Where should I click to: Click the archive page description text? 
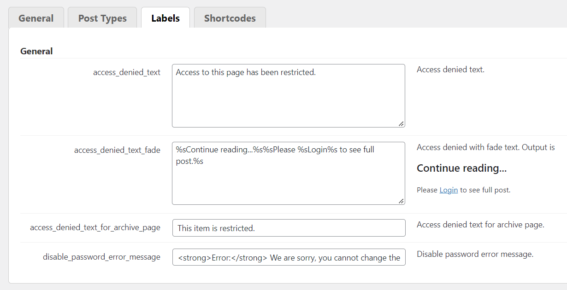[480, 225]
